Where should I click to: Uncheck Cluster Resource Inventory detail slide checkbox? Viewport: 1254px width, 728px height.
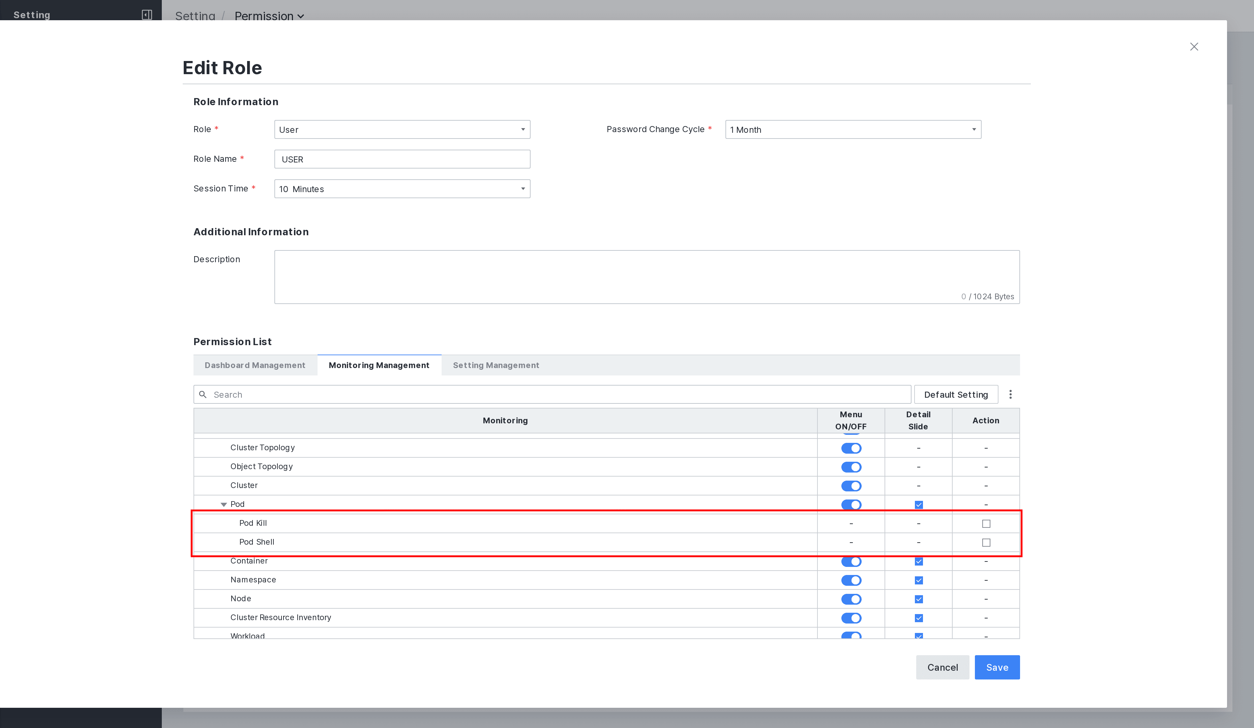tap(919, 618)
